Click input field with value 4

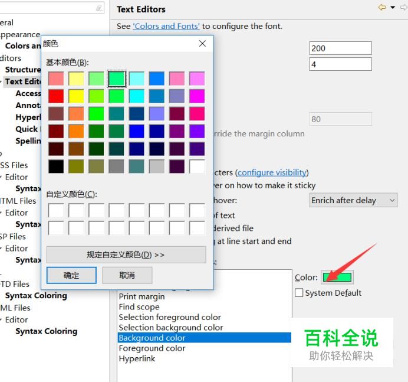pos(341,64)
